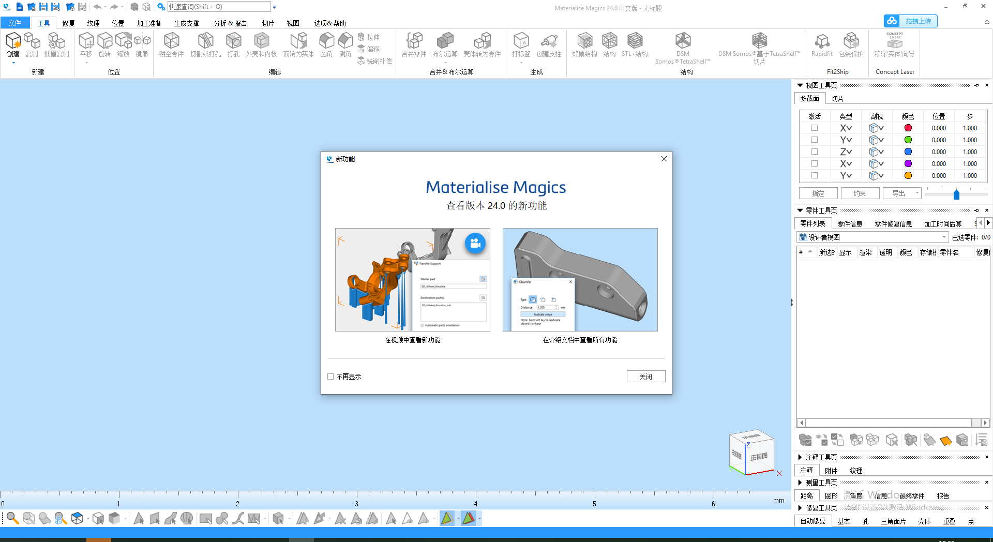Click the 约束 button

[x=860, y=193]
